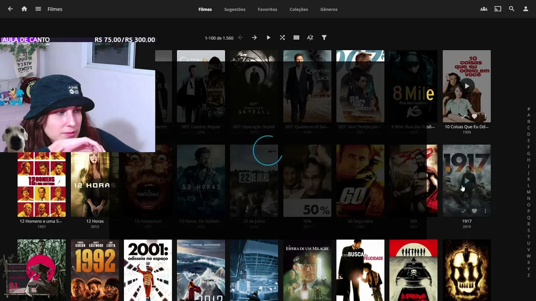Open the 12 Horas title link
536x301 pixels.
(95, 221)
